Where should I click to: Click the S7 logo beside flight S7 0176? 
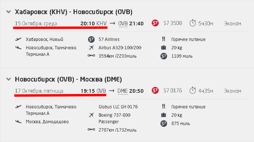coord(155,91)
